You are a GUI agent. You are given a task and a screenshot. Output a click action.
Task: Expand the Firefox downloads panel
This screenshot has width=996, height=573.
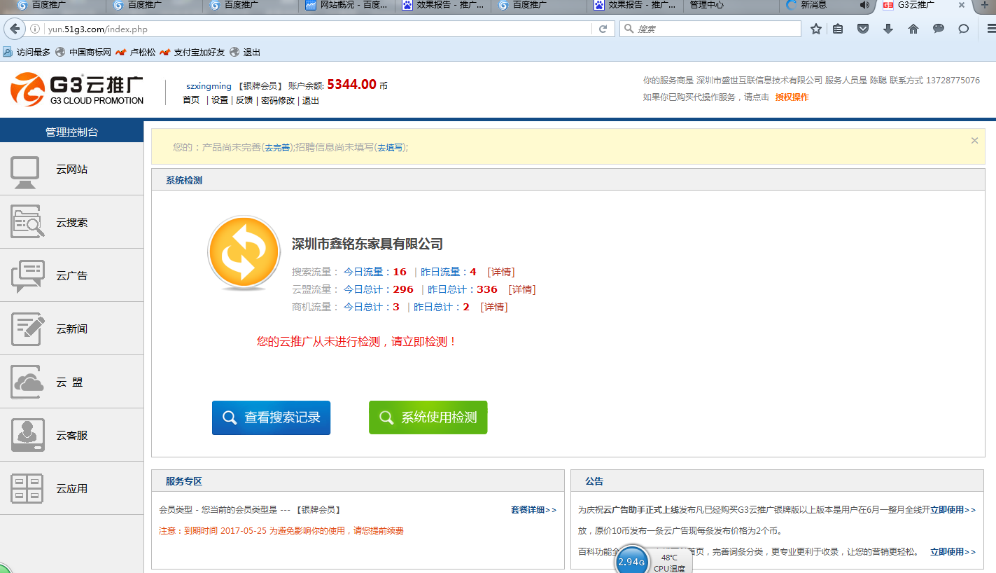pyautogui.click(x=888, y=29)
